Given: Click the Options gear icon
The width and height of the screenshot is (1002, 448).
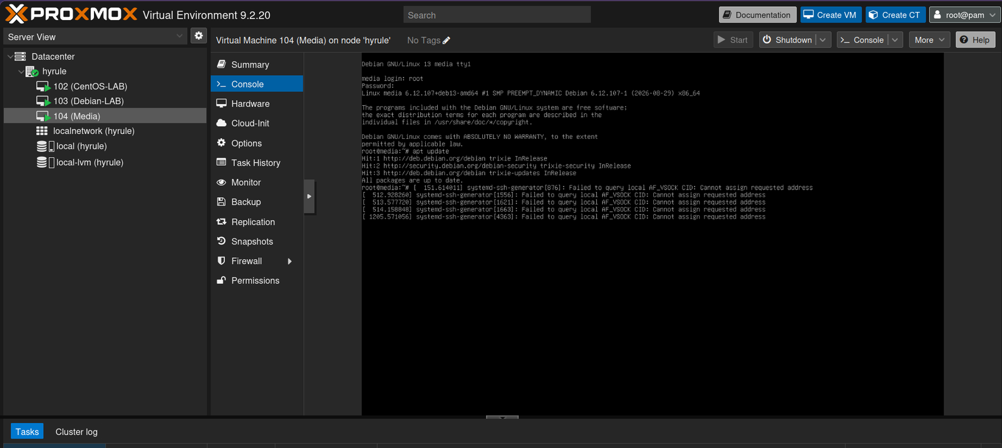Looking at the screenshot, I should pos(221,143).
